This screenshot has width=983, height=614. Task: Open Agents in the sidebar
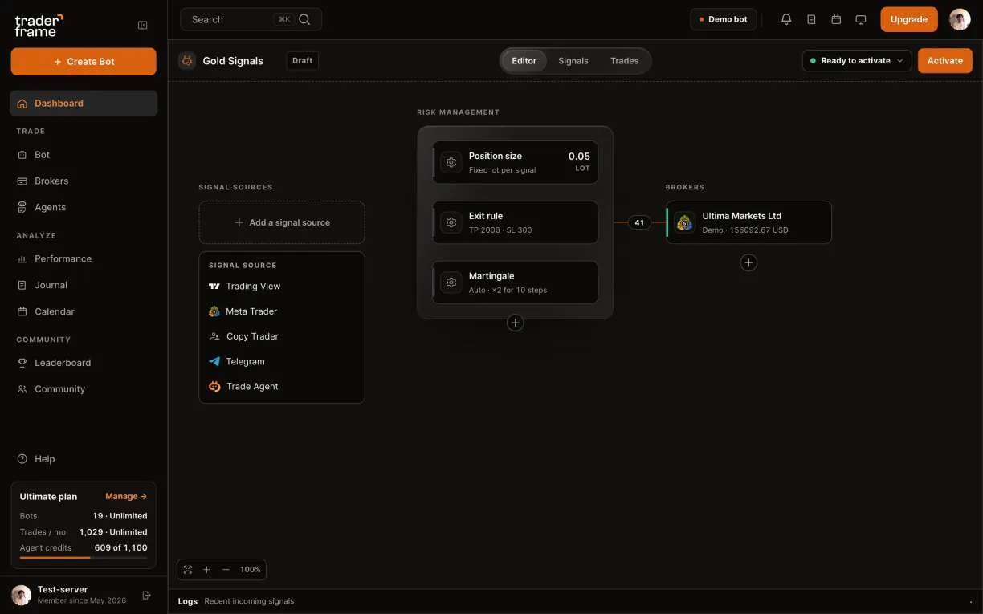84,207
